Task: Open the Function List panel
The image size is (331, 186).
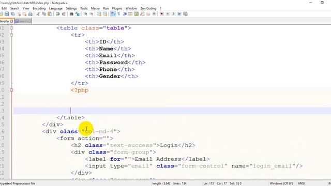Action: (x=142, y=14)
